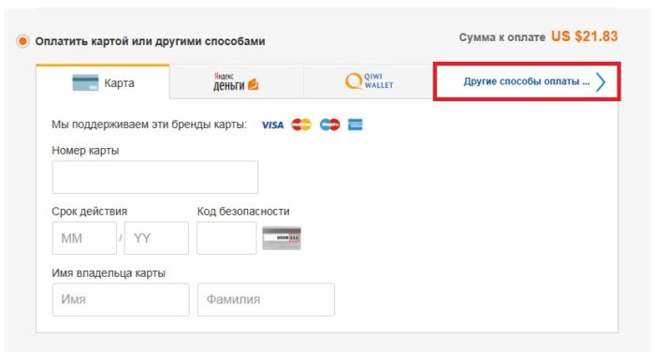Image resolution: width=655 pixels, height=352 pixels.
Task: Focus the 'Код безопасности' field
Action: point(226,239)
